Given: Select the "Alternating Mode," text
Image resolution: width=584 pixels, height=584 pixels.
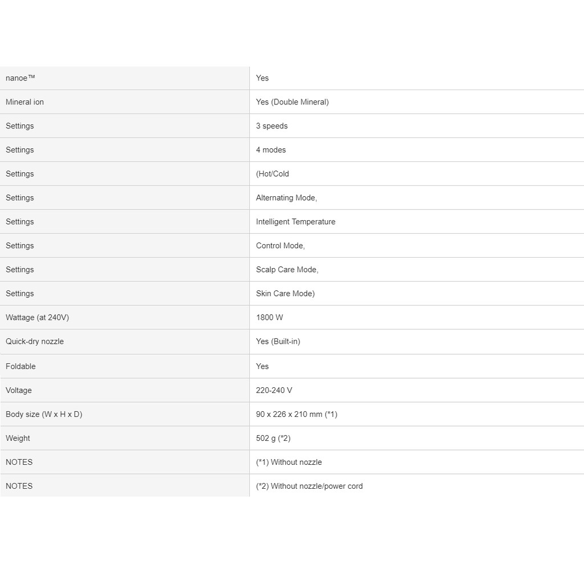Looking at the screenshot, I should coord(286,198).
